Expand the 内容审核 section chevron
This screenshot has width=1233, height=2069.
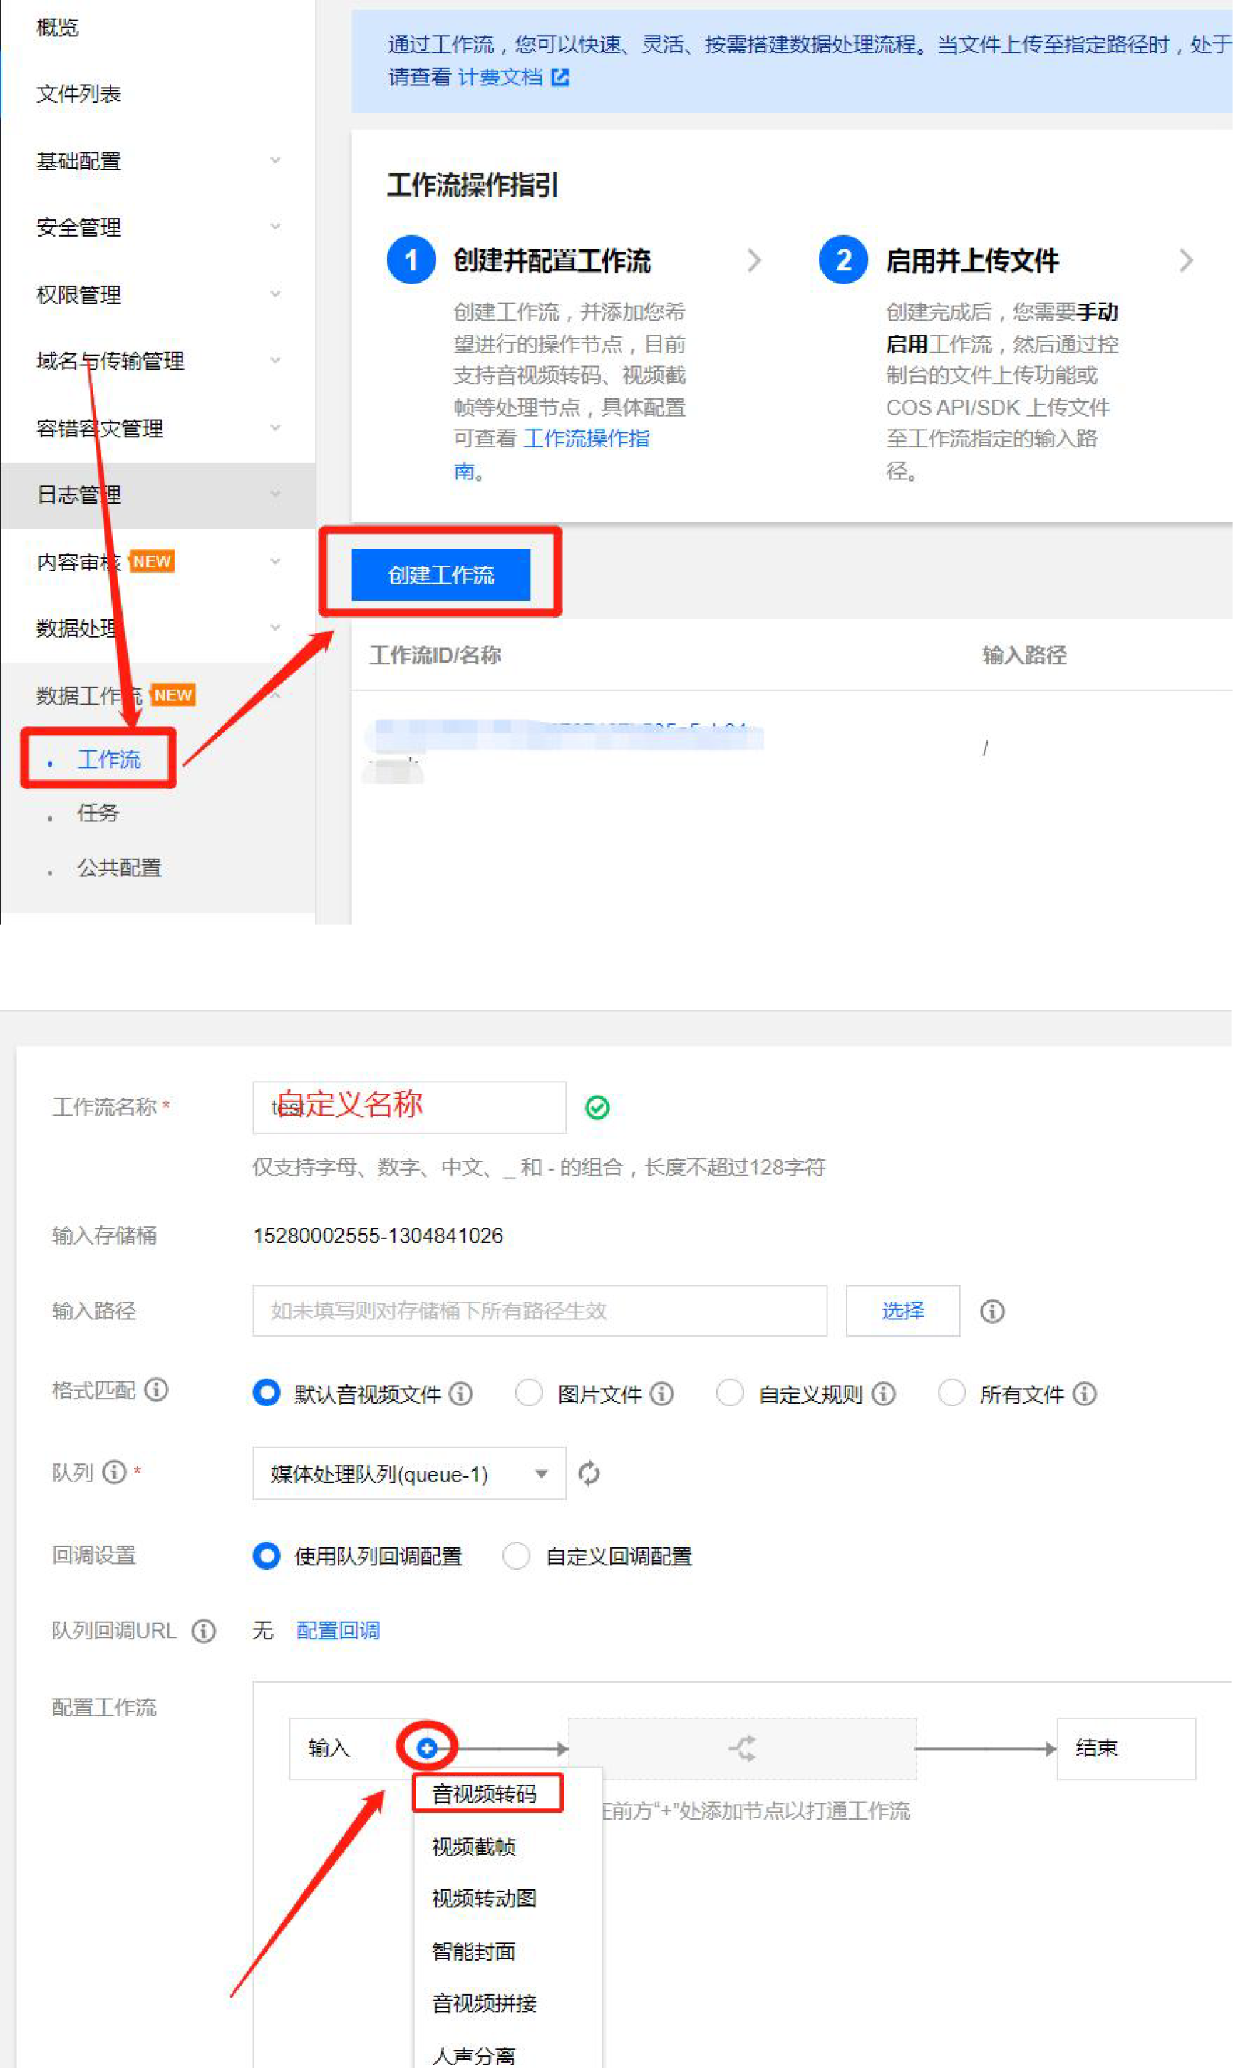tap(276, 561)
